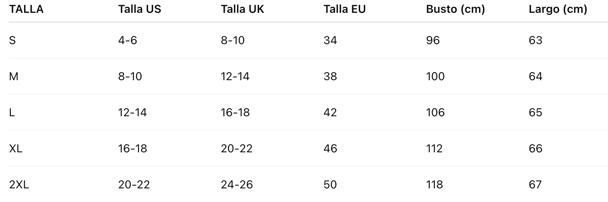Image resolution: width=608 pixels, height=202 pixels.
Task: Click UK size value 12-14
Action: pos(235,76)
